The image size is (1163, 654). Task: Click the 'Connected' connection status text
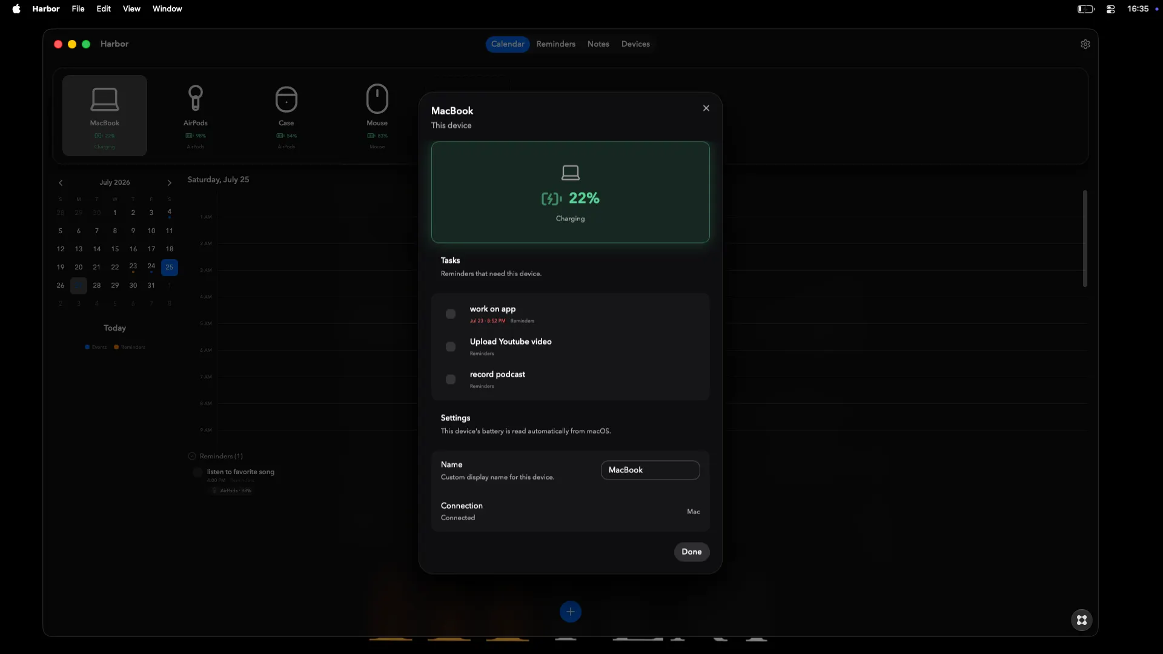(458, 518)
